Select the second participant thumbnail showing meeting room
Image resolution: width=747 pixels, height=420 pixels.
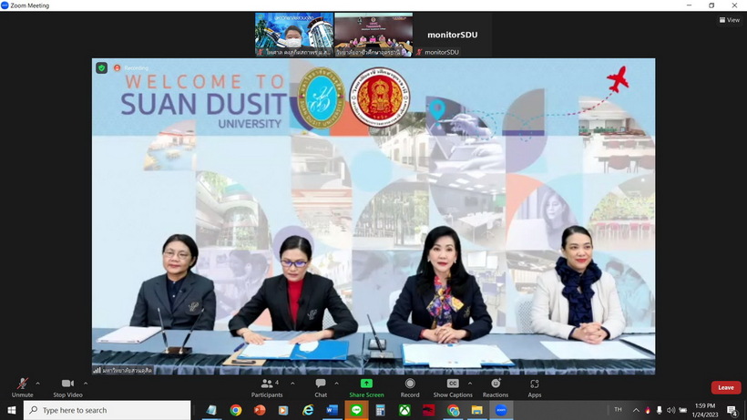(x=373, y=35)
